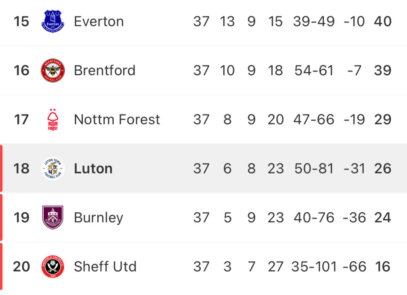Select position number 20 in table
407x295 pixels.
(x=21, y=266)
